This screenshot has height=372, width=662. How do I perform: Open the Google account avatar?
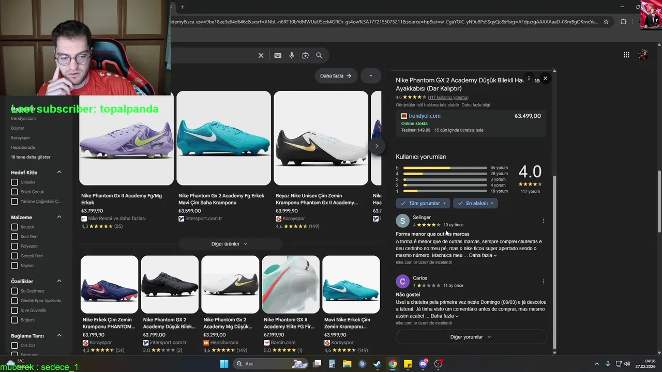click(x=643, y=55)
